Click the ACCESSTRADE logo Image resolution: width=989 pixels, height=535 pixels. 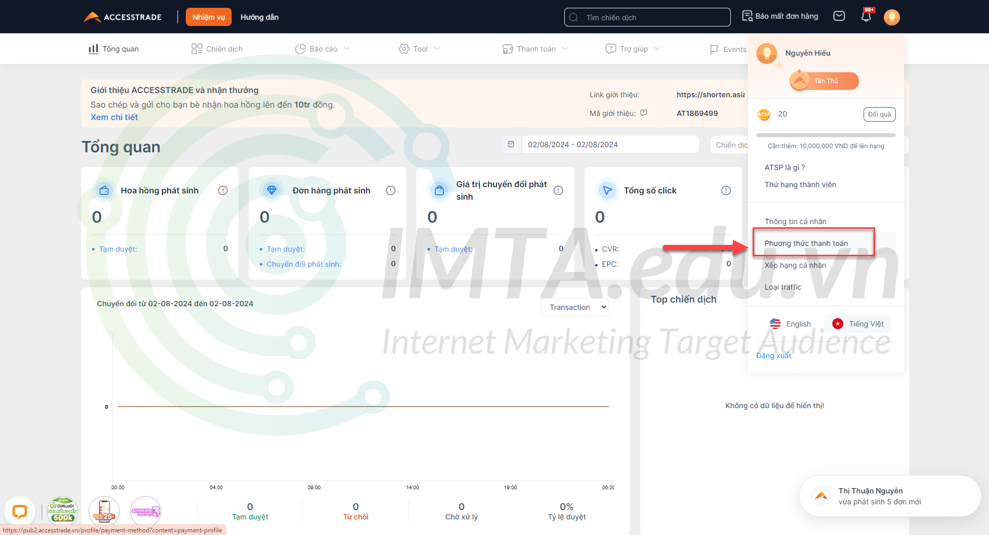(x=122, y=17)
